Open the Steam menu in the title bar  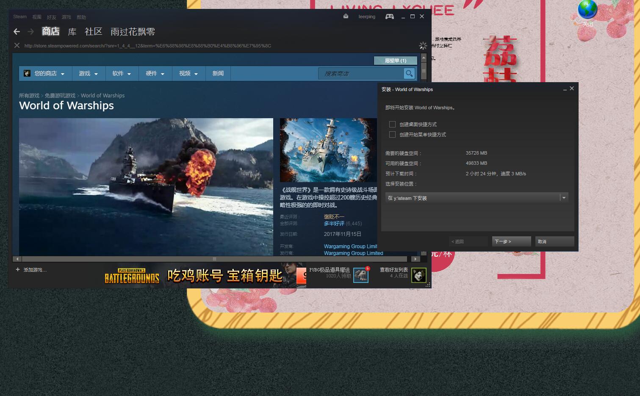(20, 17)
